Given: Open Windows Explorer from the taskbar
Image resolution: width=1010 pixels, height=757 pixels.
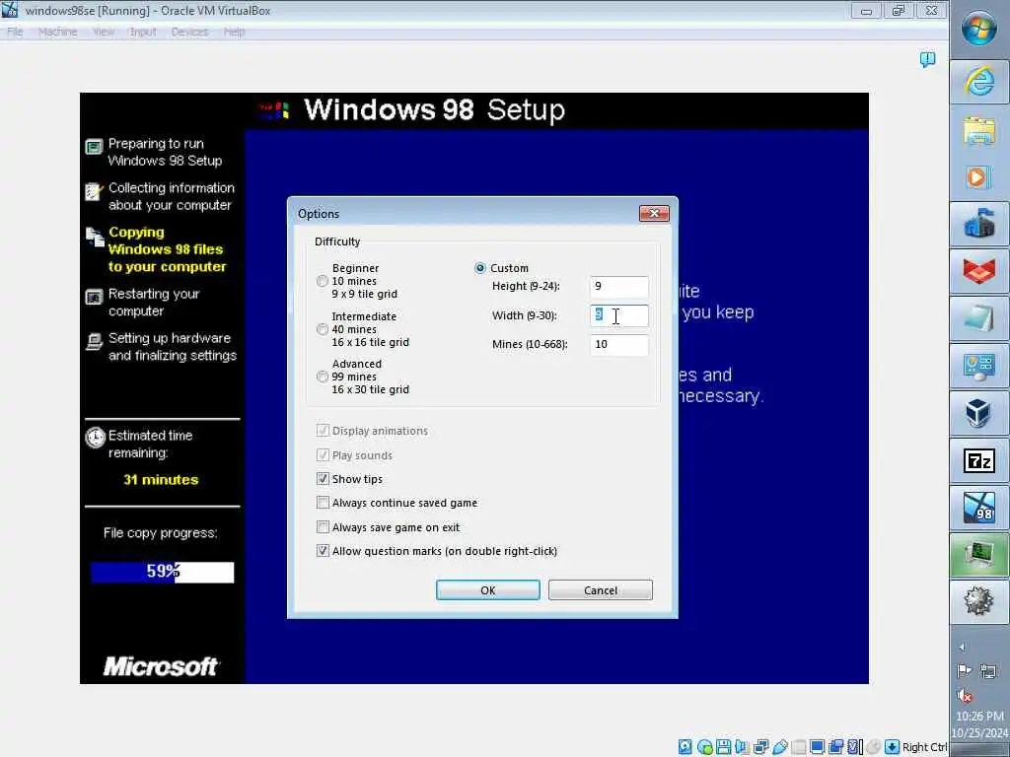Looking at the screenshot, I should 979,130.
